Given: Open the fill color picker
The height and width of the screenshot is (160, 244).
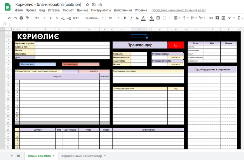Looking at the screenshot, I should coord(151,18).
